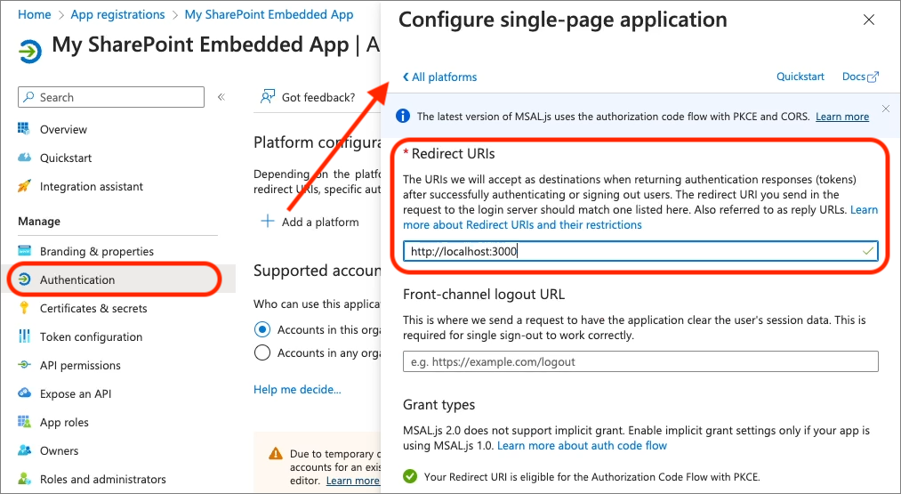Screen dimensions: 901x494
Task: Click the blue info icon in MSAL banner
Action: (403, 117)
